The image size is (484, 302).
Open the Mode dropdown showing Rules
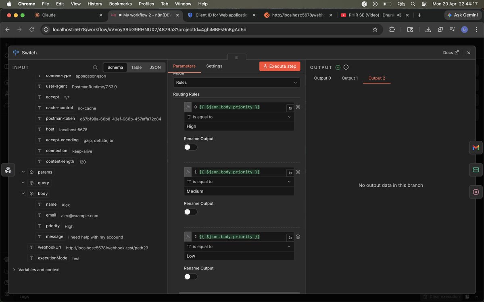[x=237, y=83]
